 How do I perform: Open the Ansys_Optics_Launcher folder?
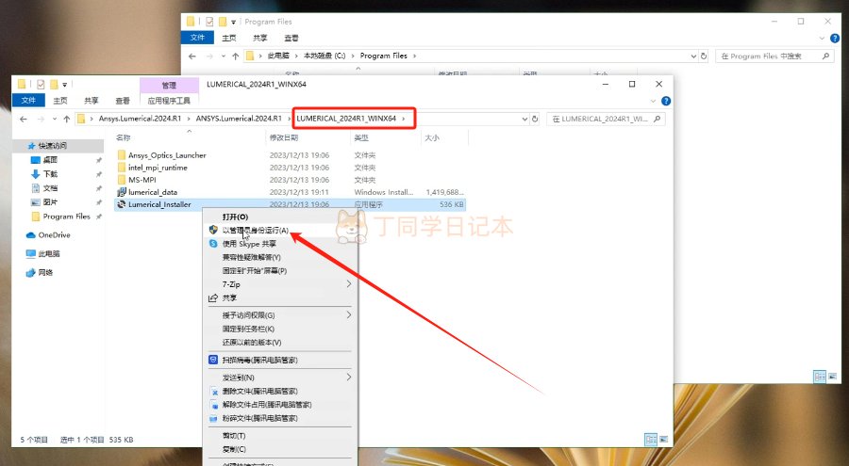click(x=167, y=155)
